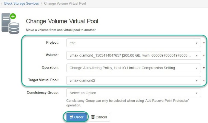Click the Project field dropdown arrow

coord(197,43)
